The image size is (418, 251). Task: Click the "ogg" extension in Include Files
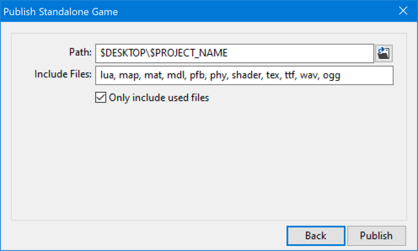[332, 76]
